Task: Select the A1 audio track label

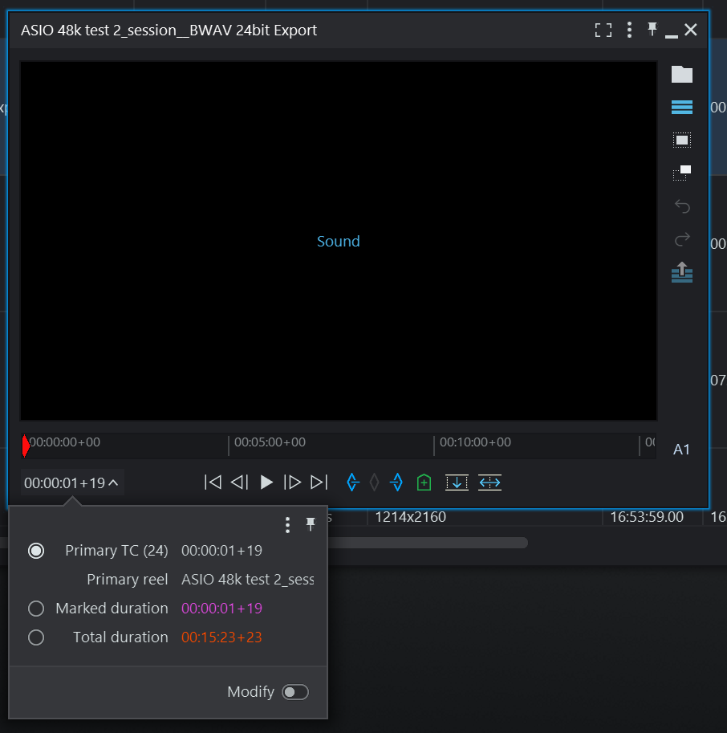Action: (681, 450)
